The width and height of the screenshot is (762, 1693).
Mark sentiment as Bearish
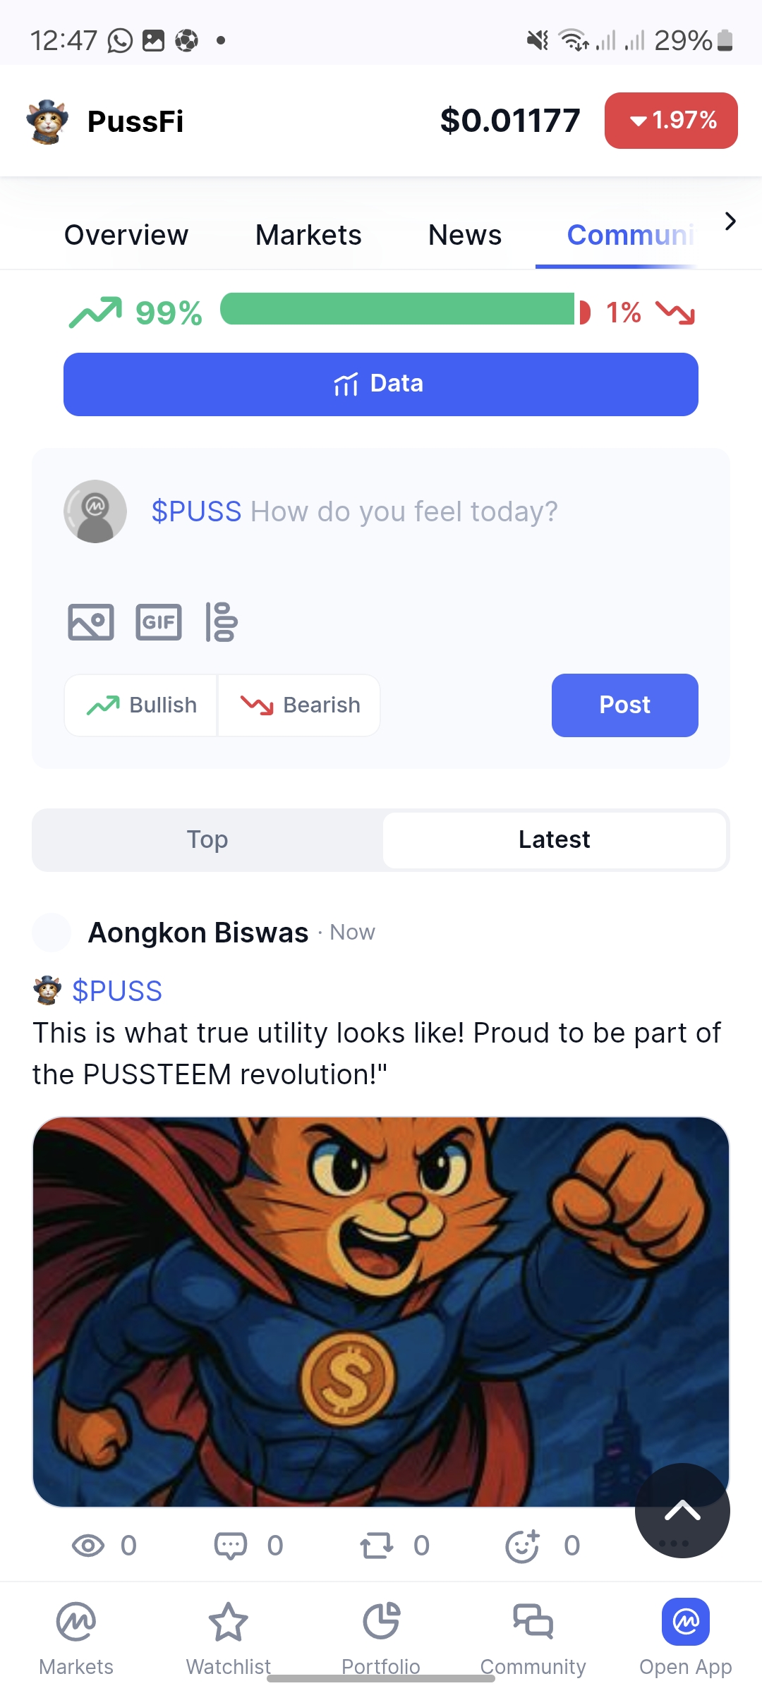[300, 705]
